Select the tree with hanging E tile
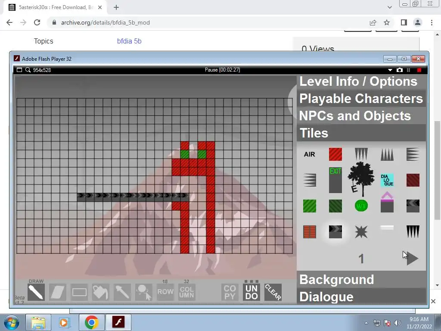 361,179
